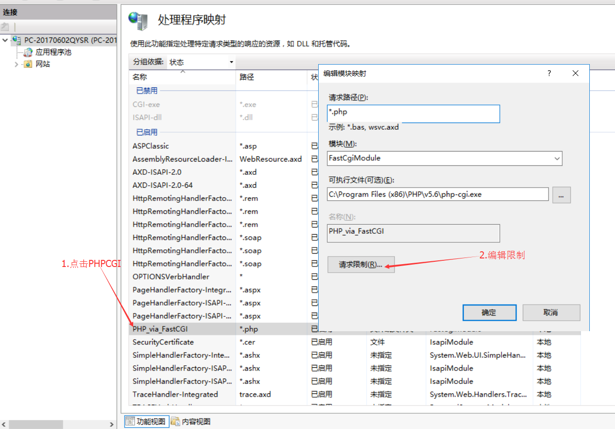Confirm the dialog with 确定 button
The height and width of the screenshot is (429, 615).
click(489, 313)
